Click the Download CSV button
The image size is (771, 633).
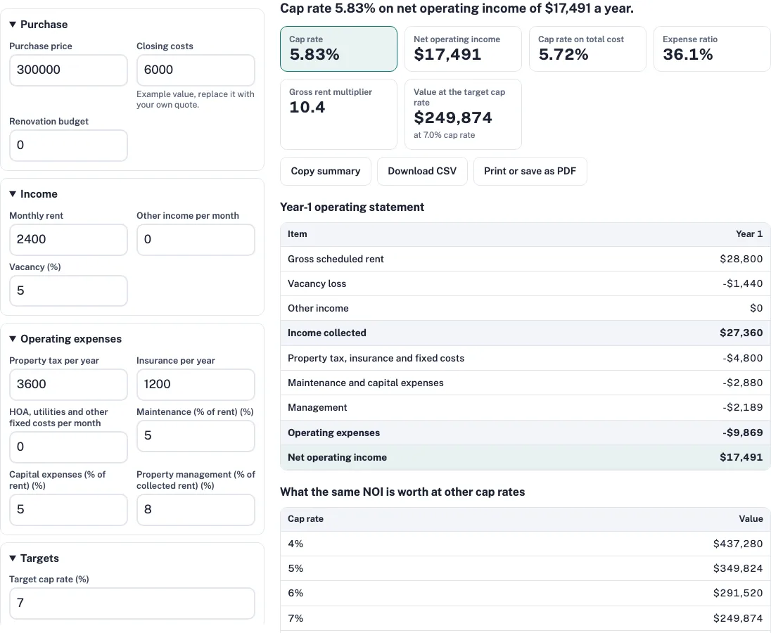[422, 171]
